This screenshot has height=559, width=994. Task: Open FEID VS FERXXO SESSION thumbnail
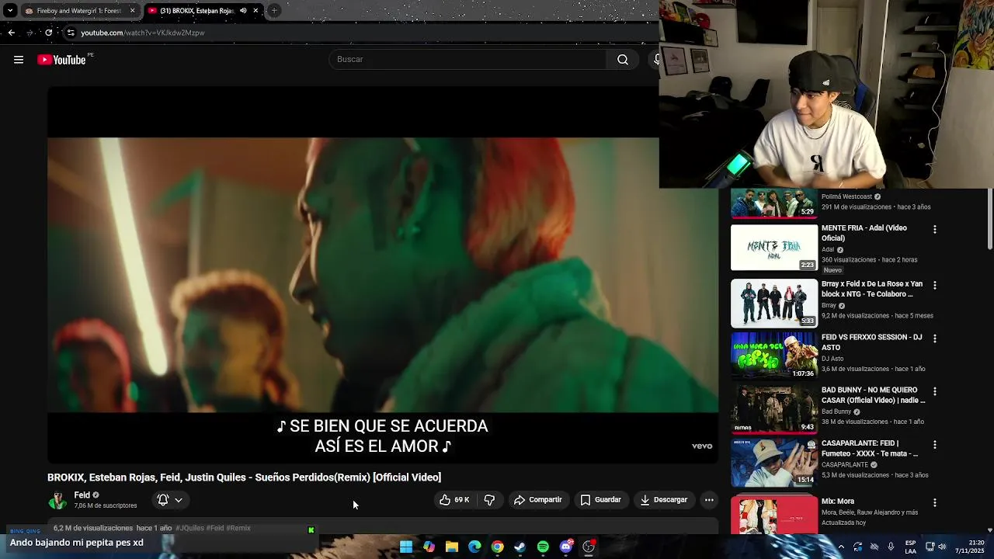coord(774,356)
